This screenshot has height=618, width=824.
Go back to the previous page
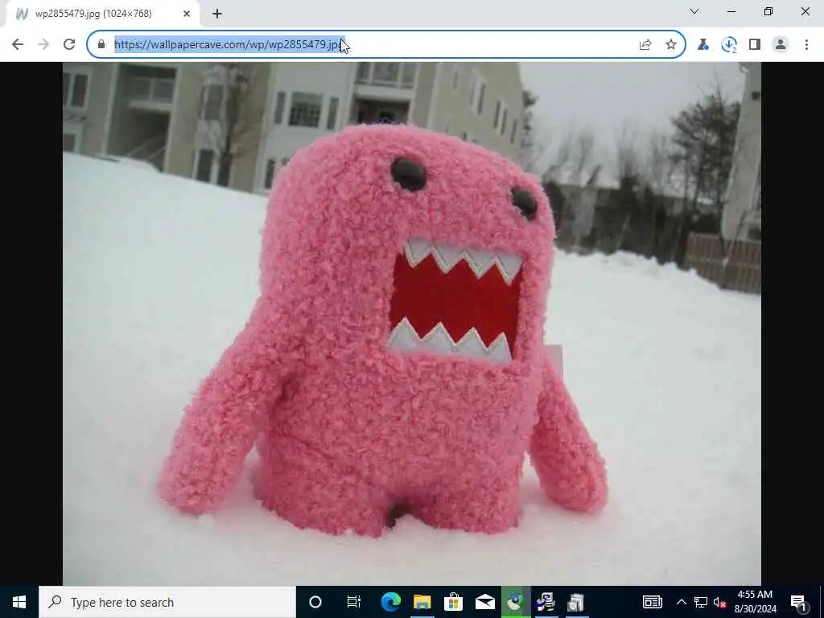coord(18,45)
